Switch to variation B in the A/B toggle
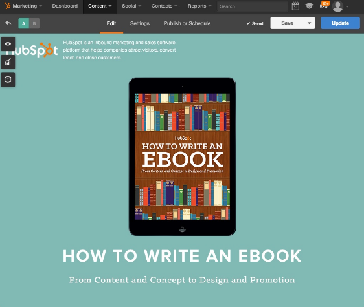This screenshot has width=364, height=307. [34, 23]
